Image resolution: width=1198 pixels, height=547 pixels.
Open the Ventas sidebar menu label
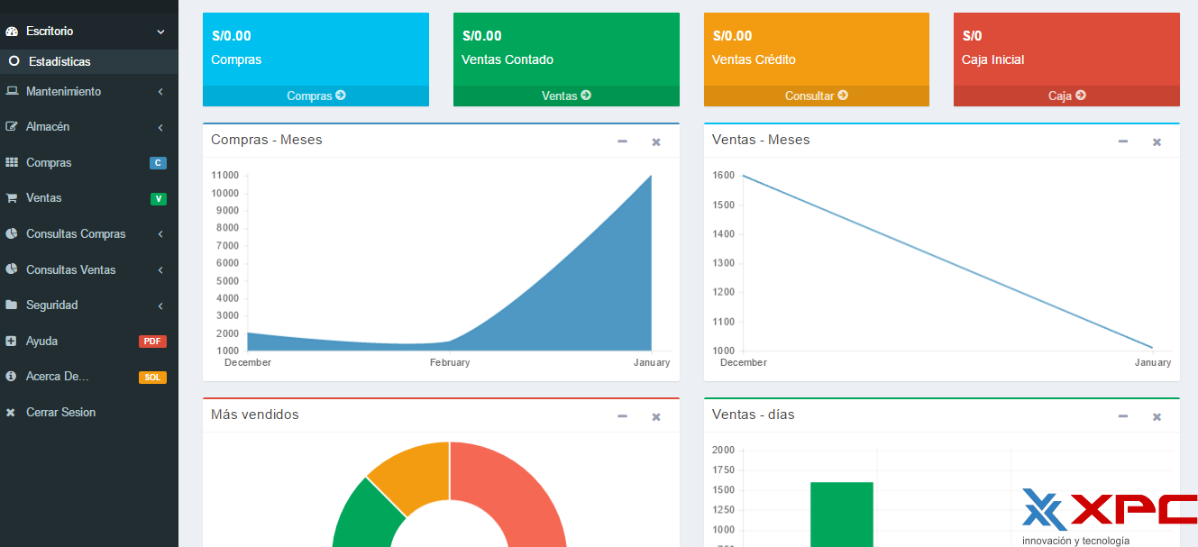(44, 198)
